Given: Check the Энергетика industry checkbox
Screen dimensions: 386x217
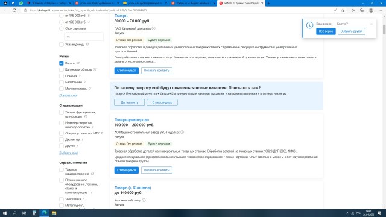Looking at the screenshot, I should click(x=62, y=199).
